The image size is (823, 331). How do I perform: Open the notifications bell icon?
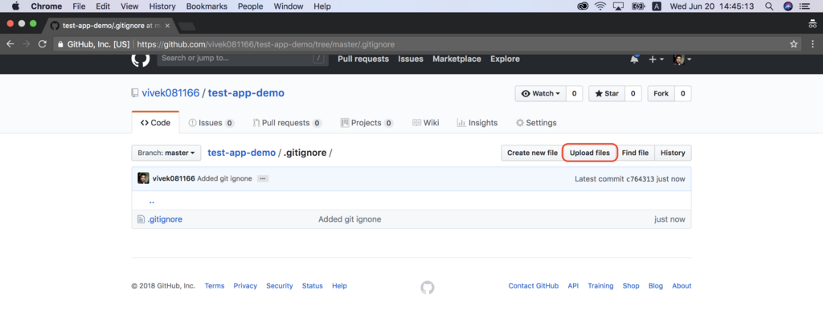pyautogui.click(x=634, y=59)
